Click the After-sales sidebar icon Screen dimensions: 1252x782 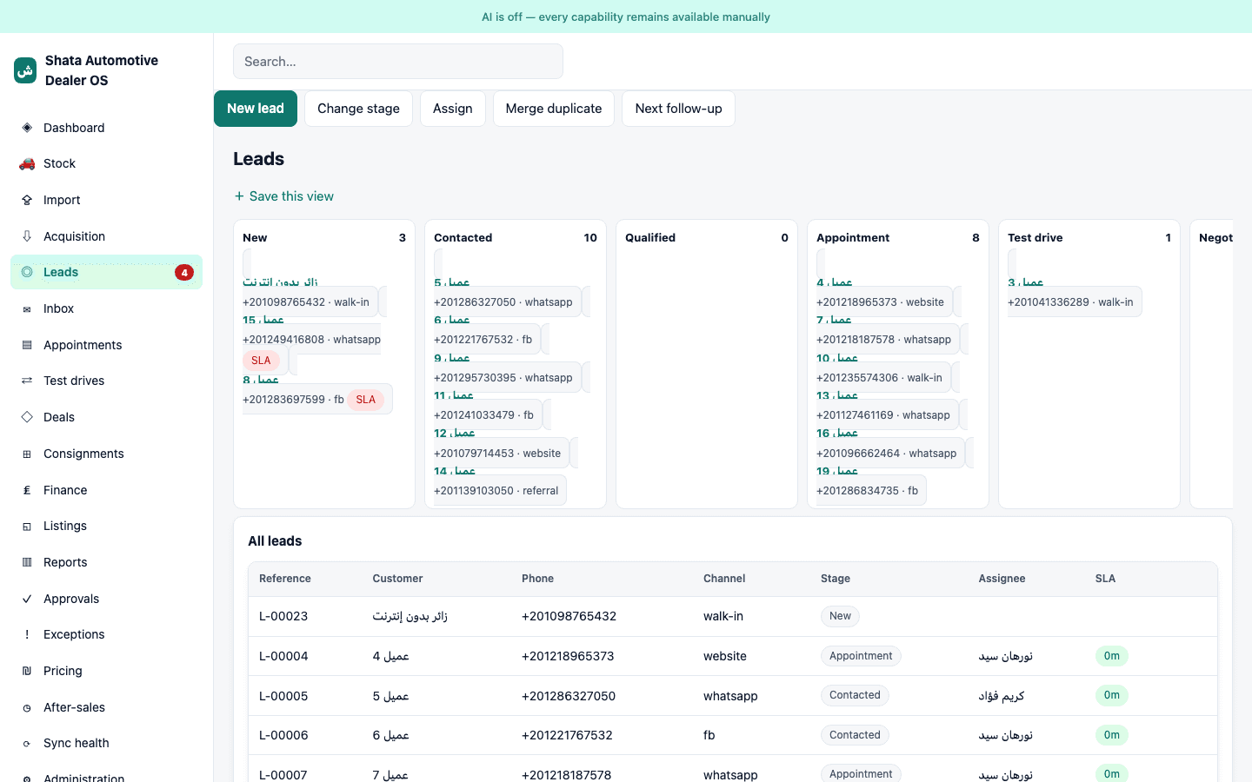[x=27, y=707]
